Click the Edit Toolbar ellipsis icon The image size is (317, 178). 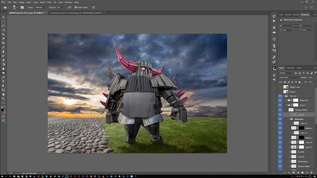3,103
